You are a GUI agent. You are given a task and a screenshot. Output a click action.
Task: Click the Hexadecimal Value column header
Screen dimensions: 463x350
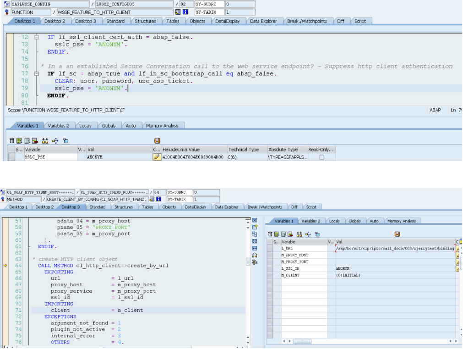[x=181, y=150]
